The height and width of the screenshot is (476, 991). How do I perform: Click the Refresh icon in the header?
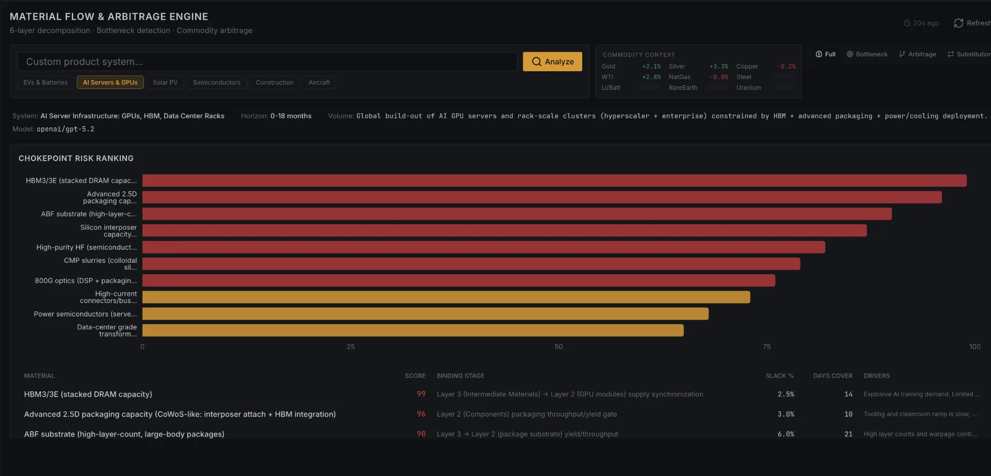958,23
